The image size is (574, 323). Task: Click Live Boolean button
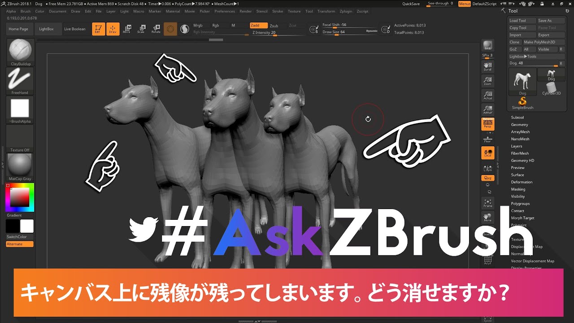point(74,29)
